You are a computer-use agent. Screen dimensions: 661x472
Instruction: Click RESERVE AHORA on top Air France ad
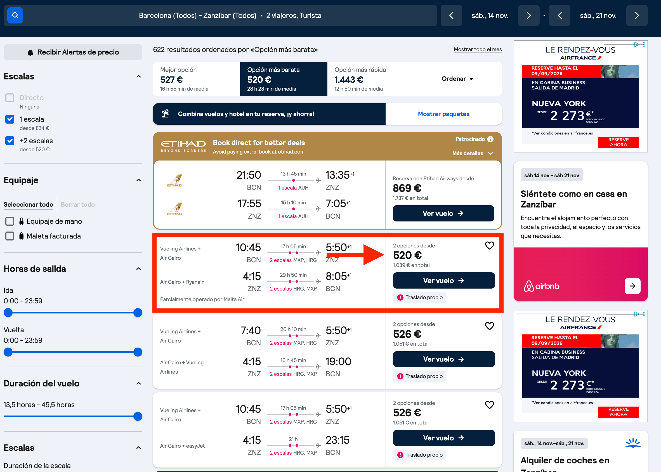618,142
